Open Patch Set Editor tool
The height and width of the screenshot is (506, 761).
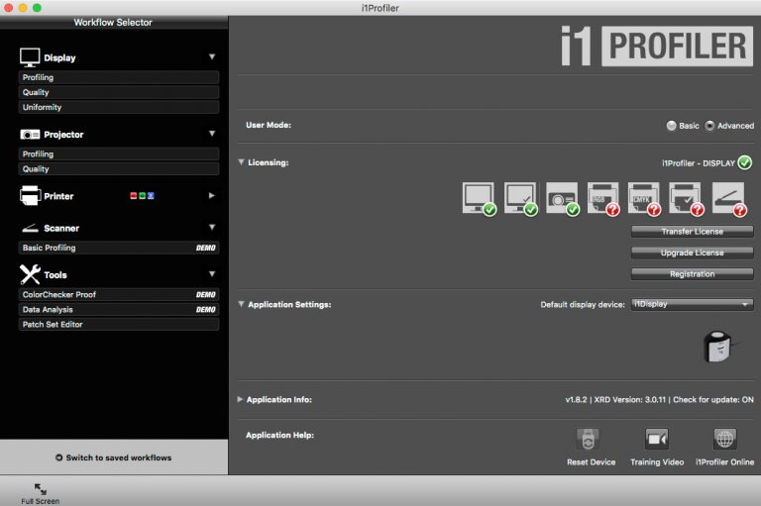point(119,325)
